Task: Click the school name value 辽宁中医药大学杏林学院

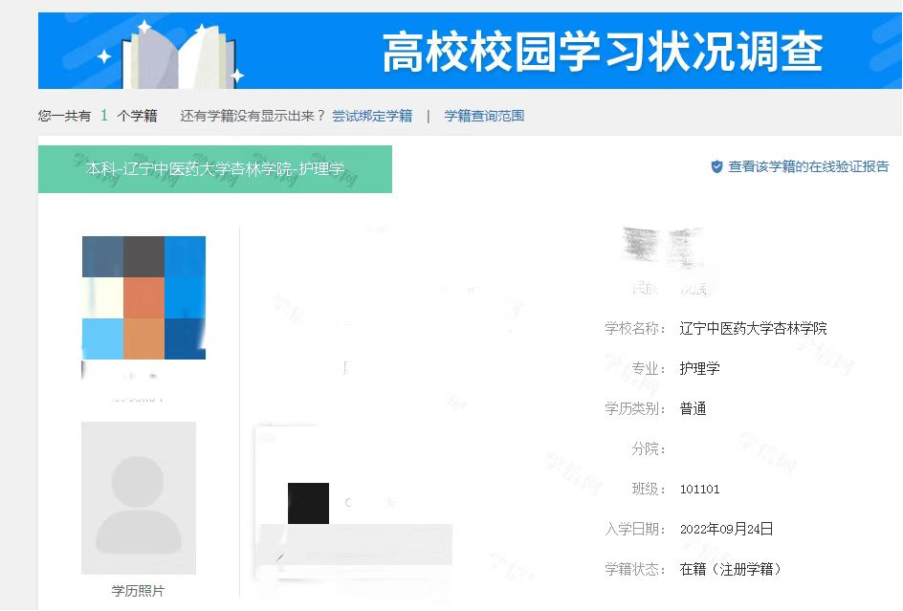Action: pos(753,328)
